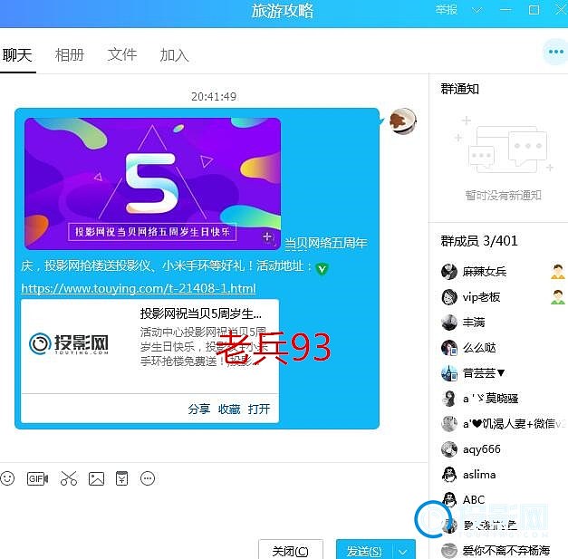Open the red packet icon
Screen dimensions: 568x559
click(122, 478)
